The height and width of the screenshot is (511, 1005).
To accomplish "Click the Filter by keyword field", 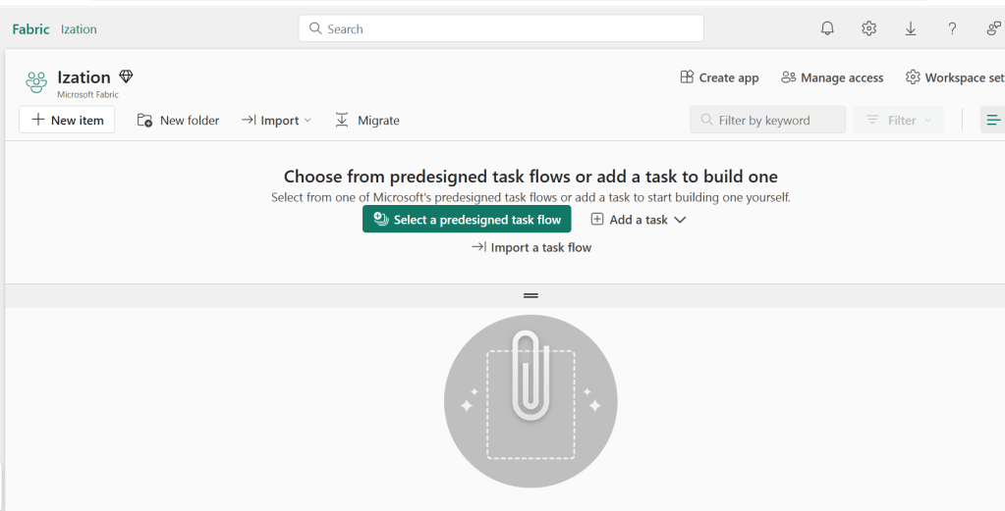I will [x=767, y=120].
